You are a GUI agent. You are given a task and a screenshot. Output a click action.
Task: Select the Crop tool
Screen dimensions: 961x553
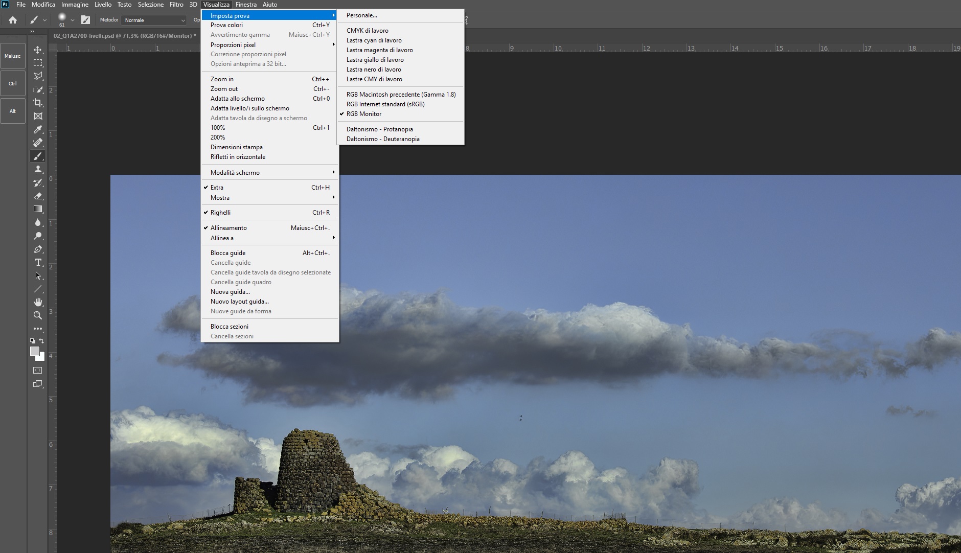coord(38,103)
